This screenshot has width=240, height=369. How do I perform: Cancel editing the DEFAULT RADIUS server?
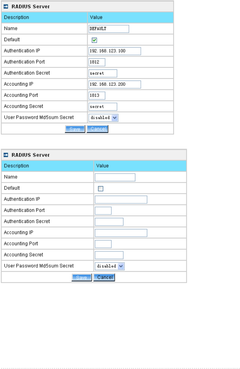(x=98, y=129)
